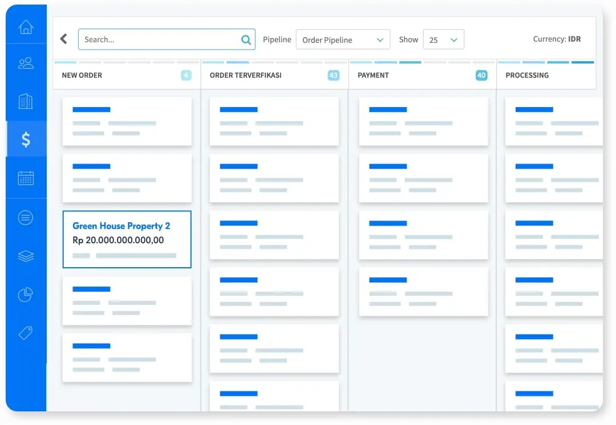
Task: Open the Green House Property 2 card
Action: [x=127, y=239]
